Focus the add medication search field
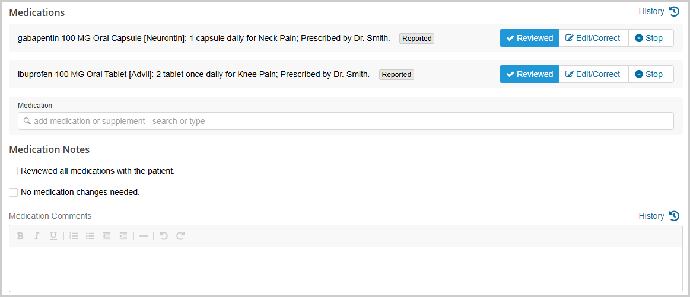Screen dimensions: 690x297 pos(346,121)
